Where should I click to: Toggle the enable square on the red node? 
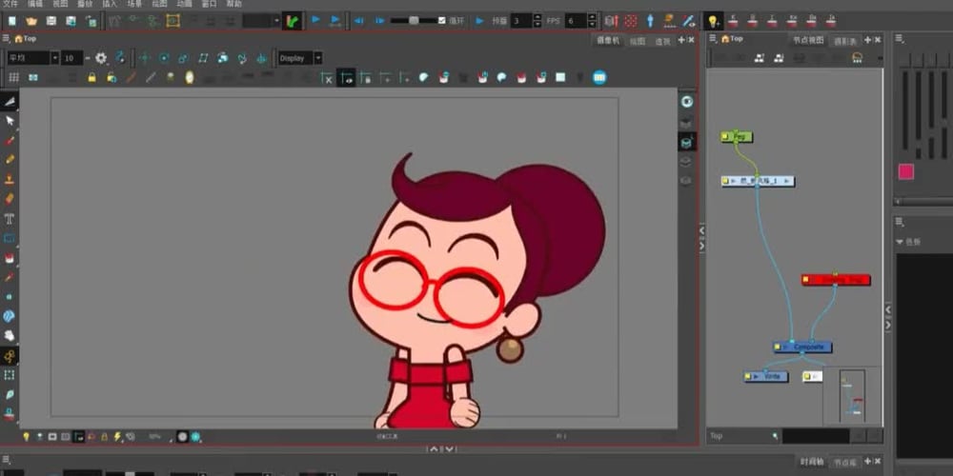tap(806, 280)
